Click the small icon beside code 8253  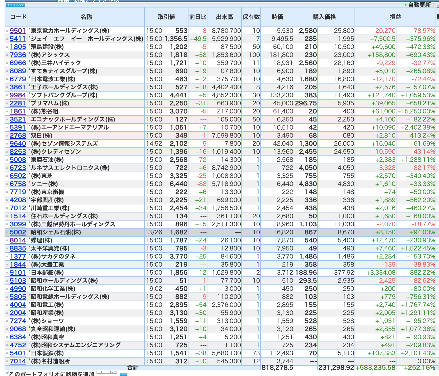(x=7, y=152)
